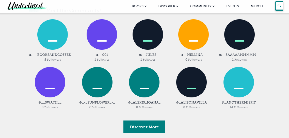Image resolution: width=289 pixels, height=138 pixels.
Task: Click the Underlined logo
Action: 26,6
